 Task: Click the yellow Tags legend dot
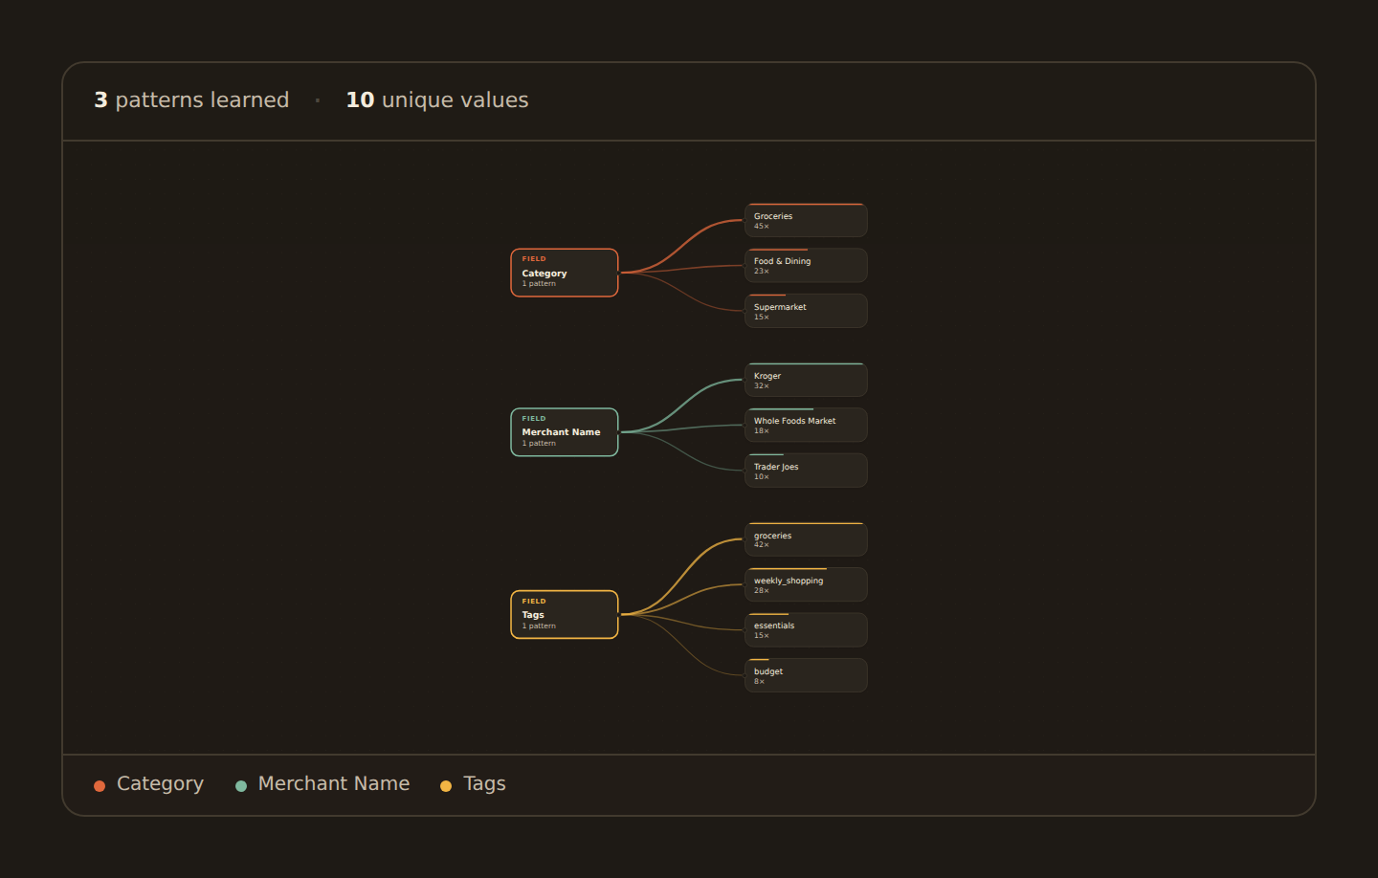(x=446, y=786)
